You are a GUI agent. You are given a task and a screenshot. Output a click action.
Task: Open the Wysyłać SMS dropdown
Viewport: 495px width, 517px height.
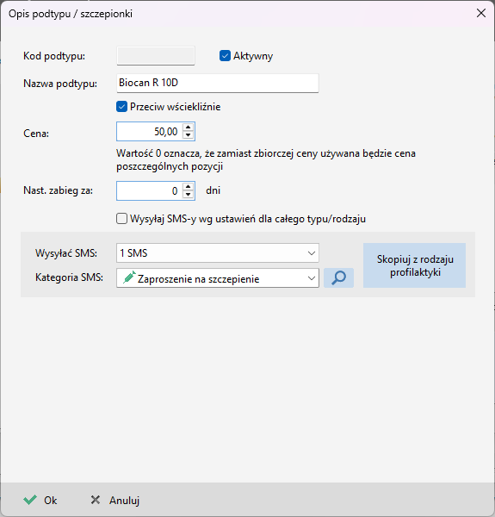pyautogui.click(x=218, y=252)
